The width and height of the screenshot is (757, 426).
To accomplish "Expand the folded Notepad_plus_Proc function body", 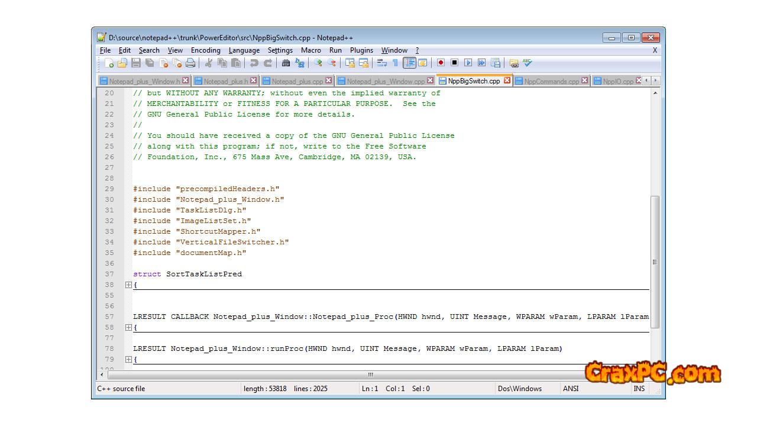I will tap(128, 327).
